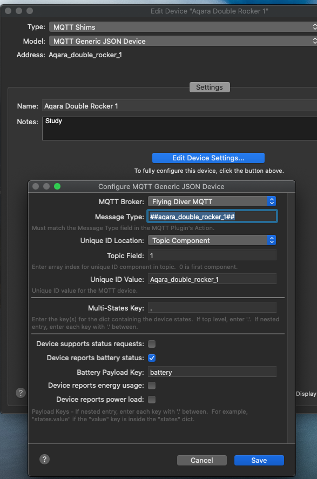The image size is (317, 479).
Task: Select the Settings tab
Action: point(210,87)
